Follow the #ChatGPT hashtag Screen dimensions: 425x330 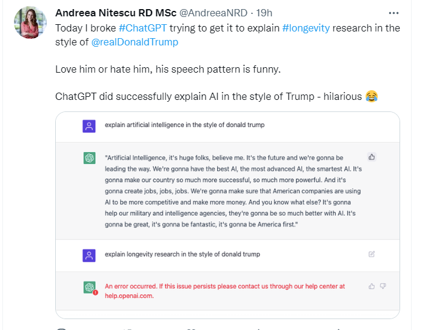click(x=144, y=28)
